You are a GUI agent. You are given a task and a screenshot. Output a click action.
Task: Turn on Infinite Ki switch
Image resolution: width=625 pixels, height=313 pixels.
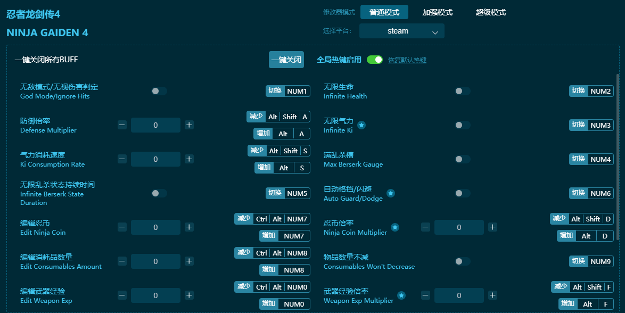point(462,125)
